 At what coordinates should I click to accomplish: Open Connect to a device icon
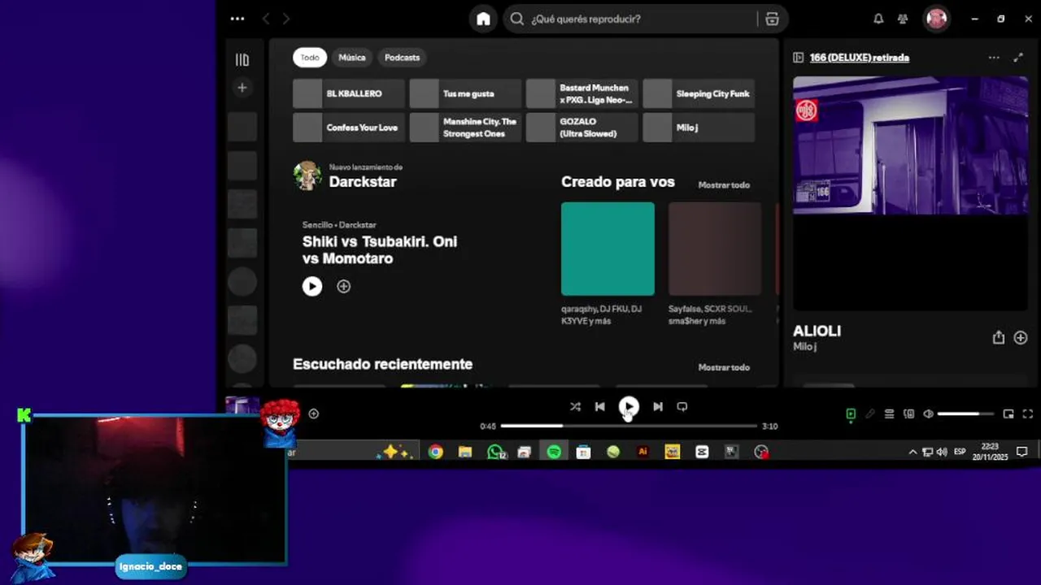[x=908, y=414]
